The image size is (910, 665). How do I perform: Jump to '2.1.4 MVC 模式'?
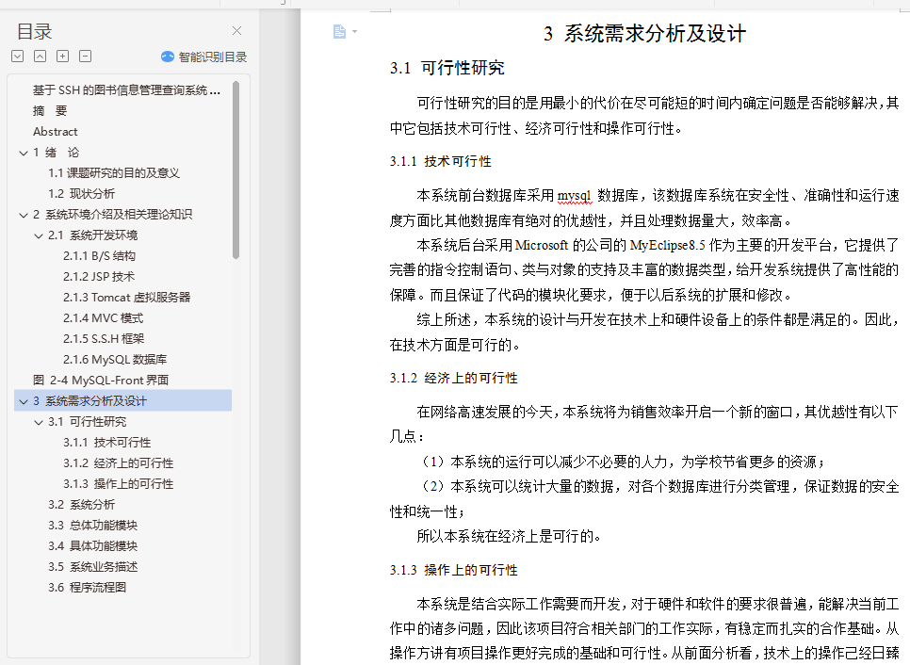tap(103, 318)
